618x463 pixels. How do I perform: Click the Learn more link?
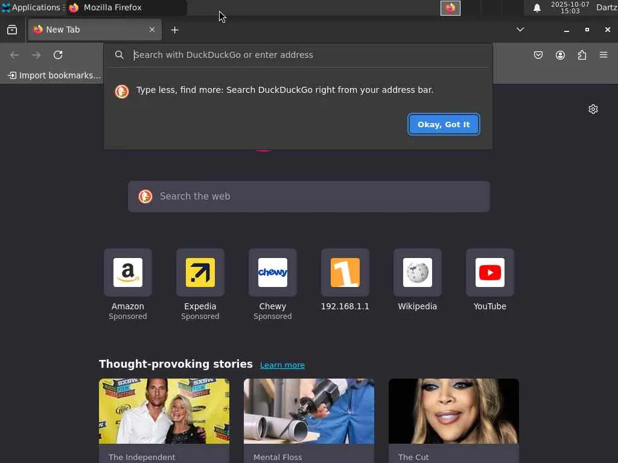(282, 365)
